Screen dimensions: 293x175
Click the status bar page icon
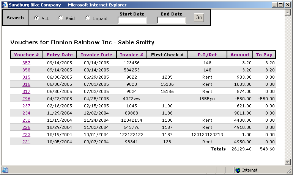pyautogui.click(x=5, y=170)
